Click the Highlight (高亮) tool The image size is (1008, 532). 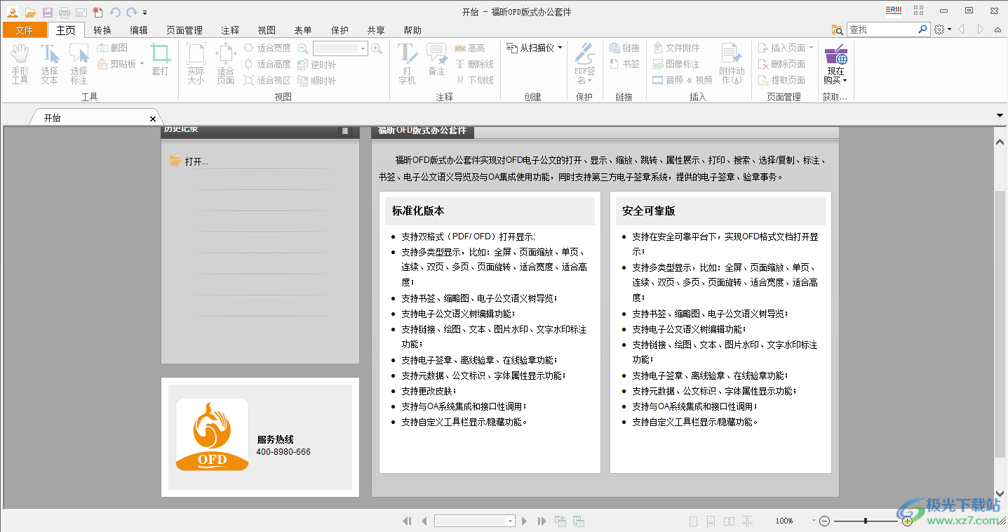click(x=470, y=48)
